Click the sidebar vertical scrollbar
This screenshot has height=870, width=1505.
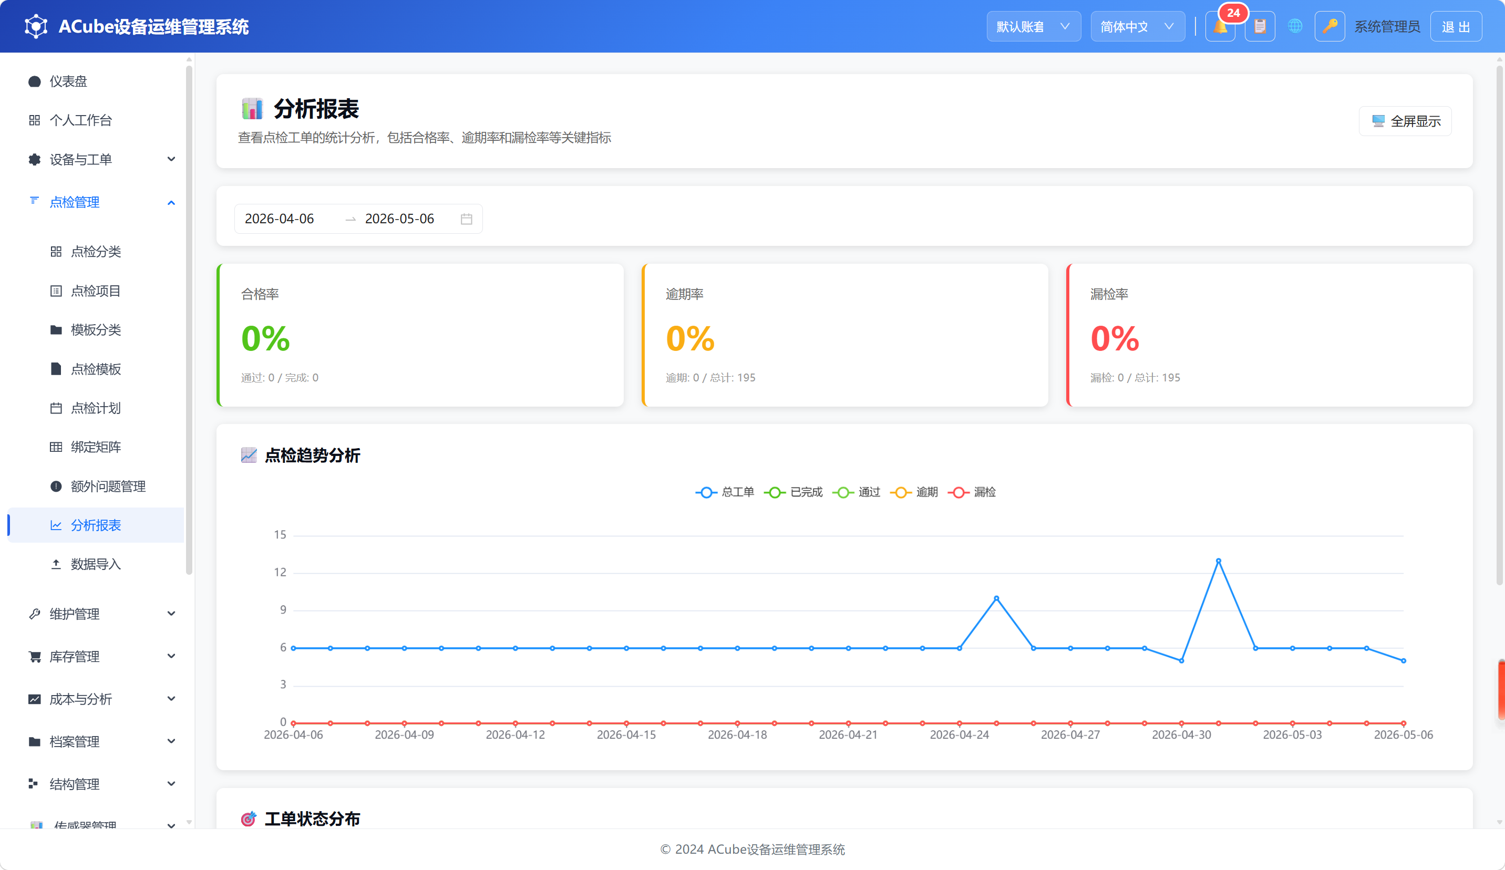(x=189, y=319)
